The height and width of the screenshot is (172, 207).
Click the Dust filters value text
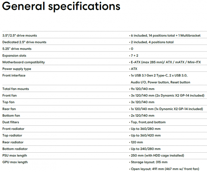[x=148, y=122]
